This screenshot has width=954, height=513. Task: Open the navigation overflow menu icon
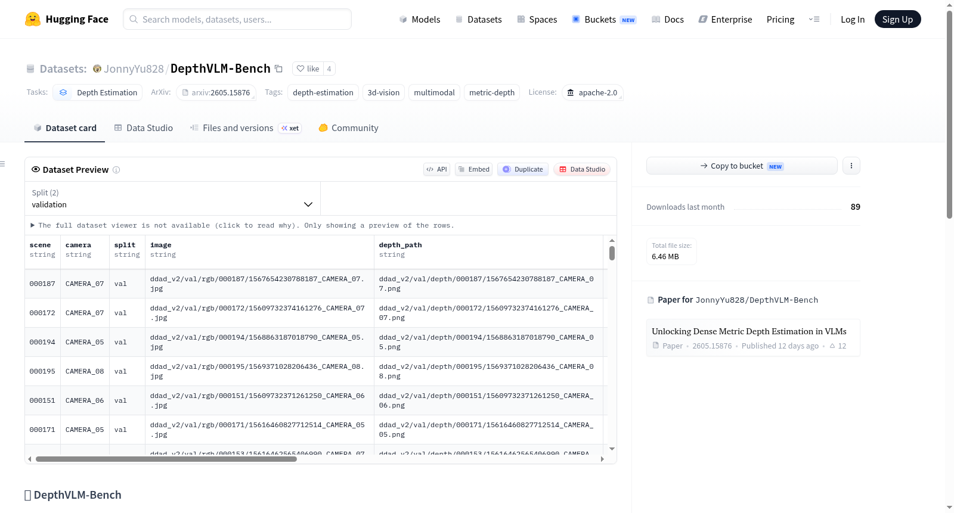(x=814, y=19)
